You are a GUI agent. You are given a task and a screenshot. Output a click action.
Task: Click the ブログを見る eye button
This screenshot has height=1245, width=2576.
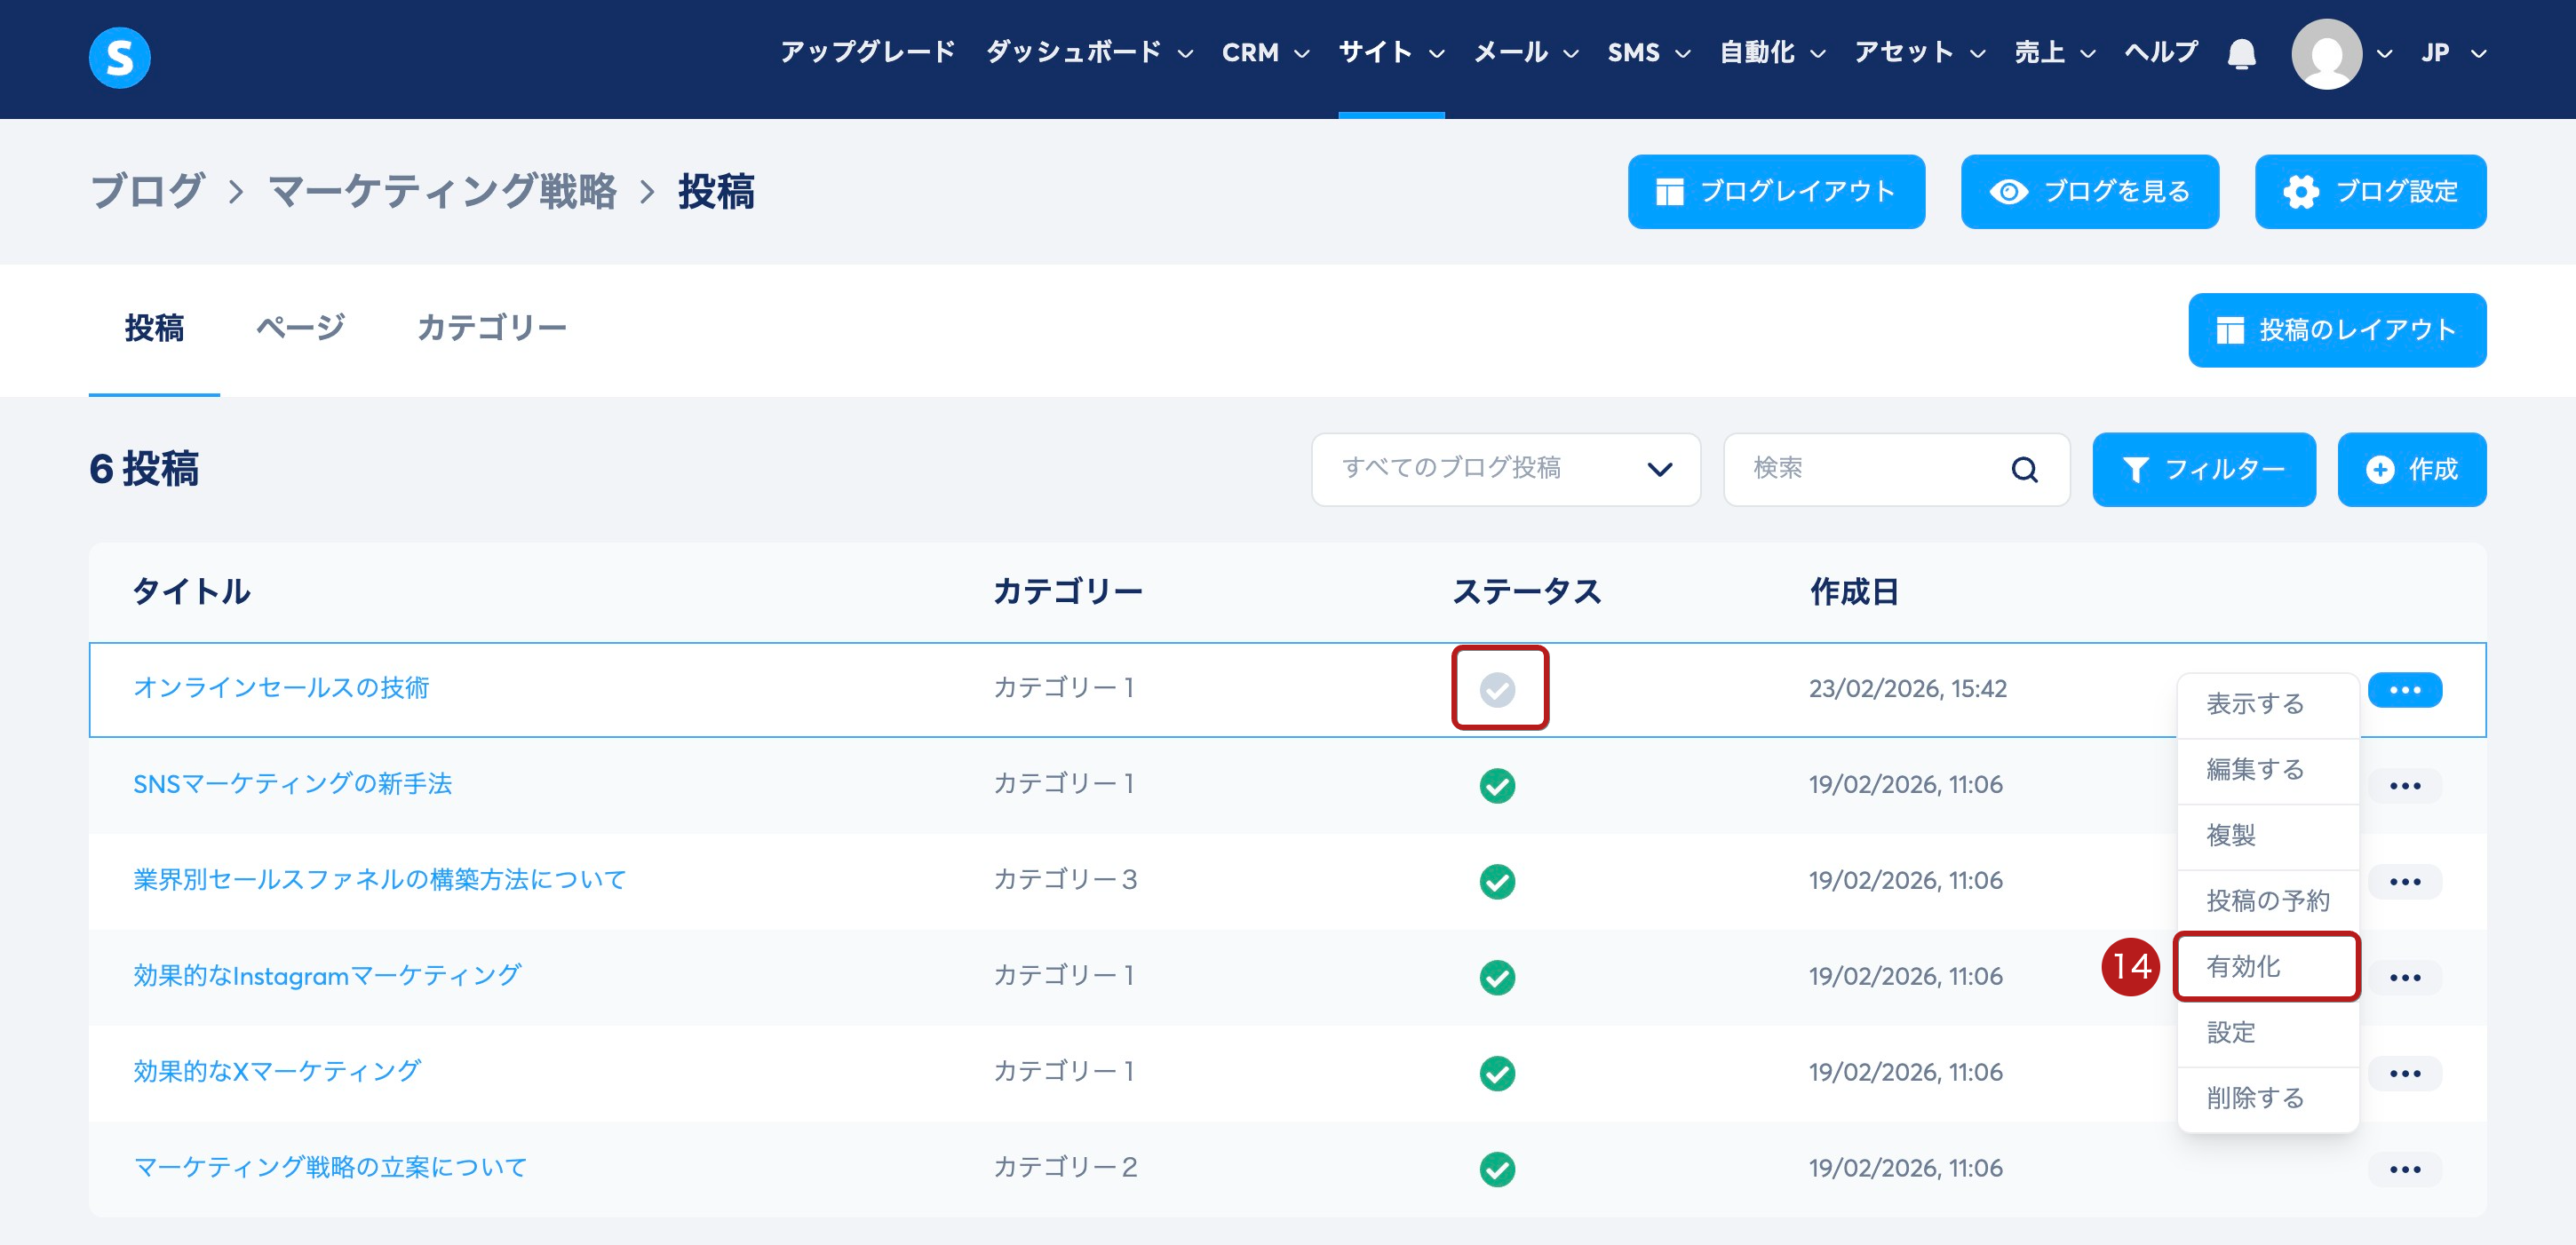(x=2089, y=191)
